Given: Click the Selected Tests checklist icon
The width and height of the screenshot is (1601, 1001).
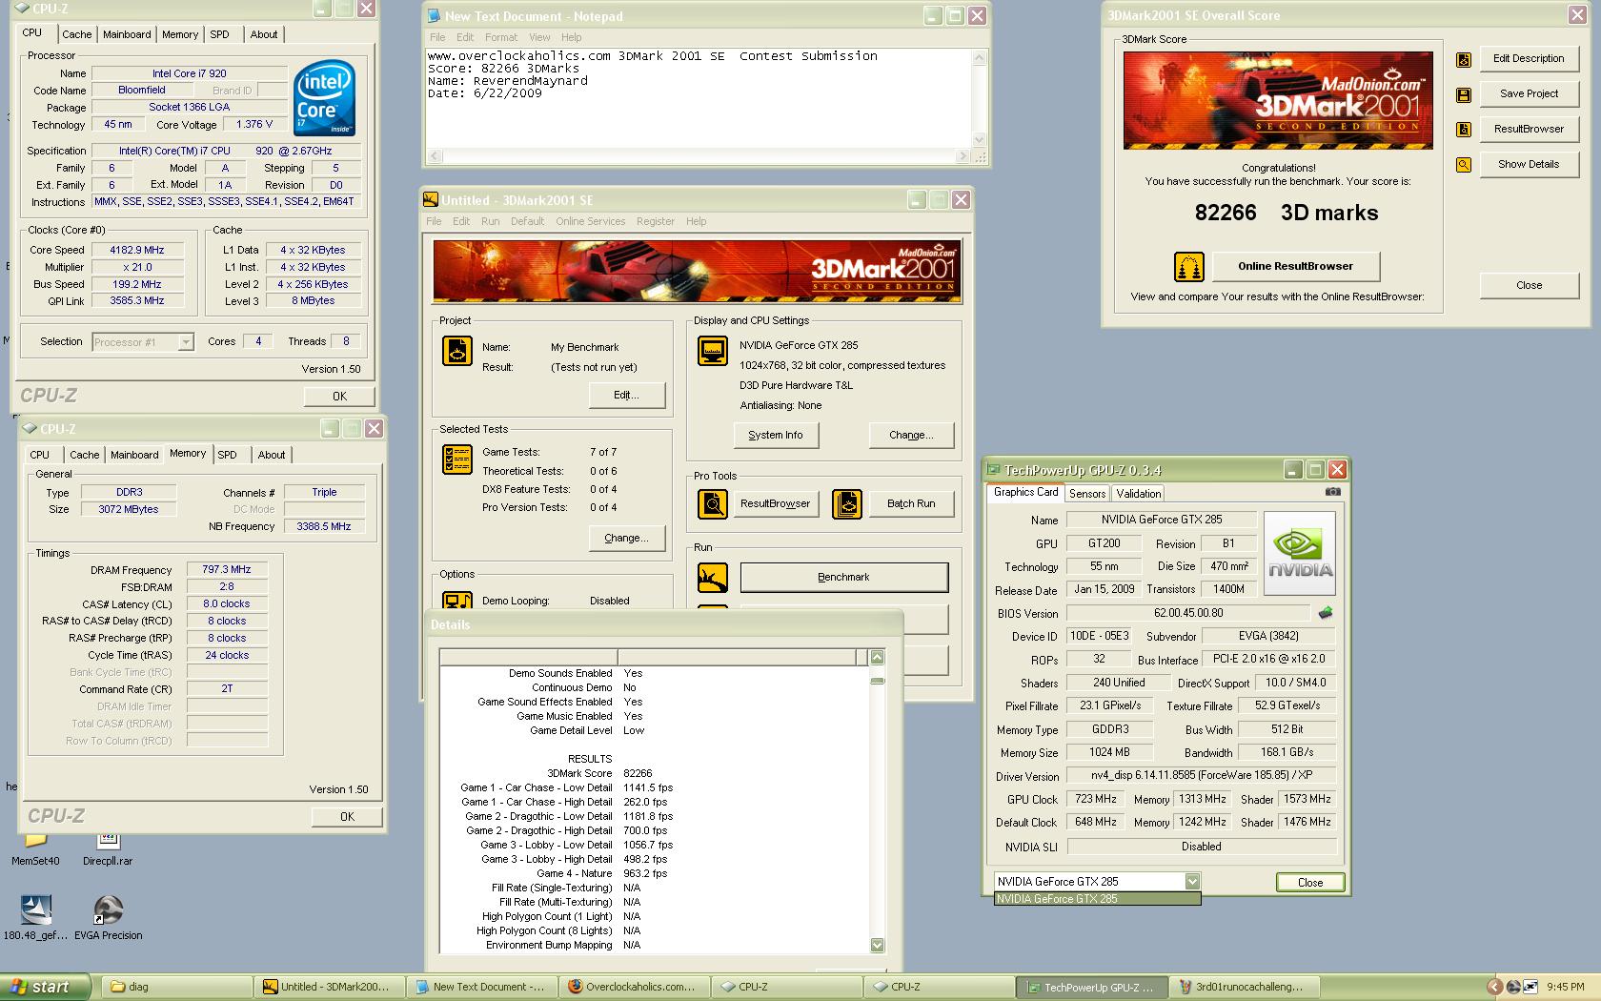Looking at the screenshot, I should 457,460.
